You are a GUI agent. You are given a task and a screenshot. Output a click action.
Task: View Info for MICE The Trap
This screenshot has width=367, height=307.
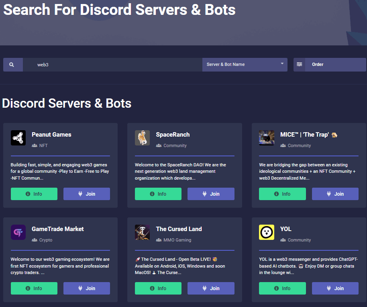click(282, 194)
